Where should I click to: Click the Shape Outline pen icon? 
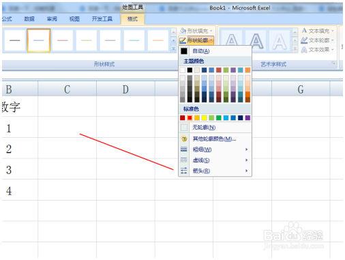[182, 40]
